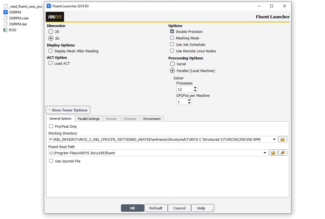The width and height of the screenshot is (325, 219).
Task: Toggle Display Mesh After Reading checkbox
Action: 50,51
